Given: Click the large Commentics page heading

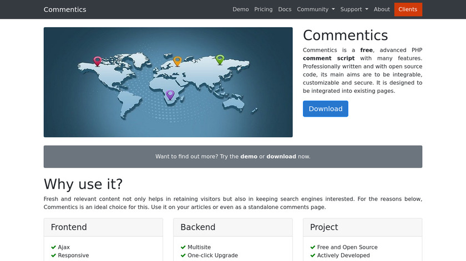Looking at the screenshot, I should (x=345, y=35).
